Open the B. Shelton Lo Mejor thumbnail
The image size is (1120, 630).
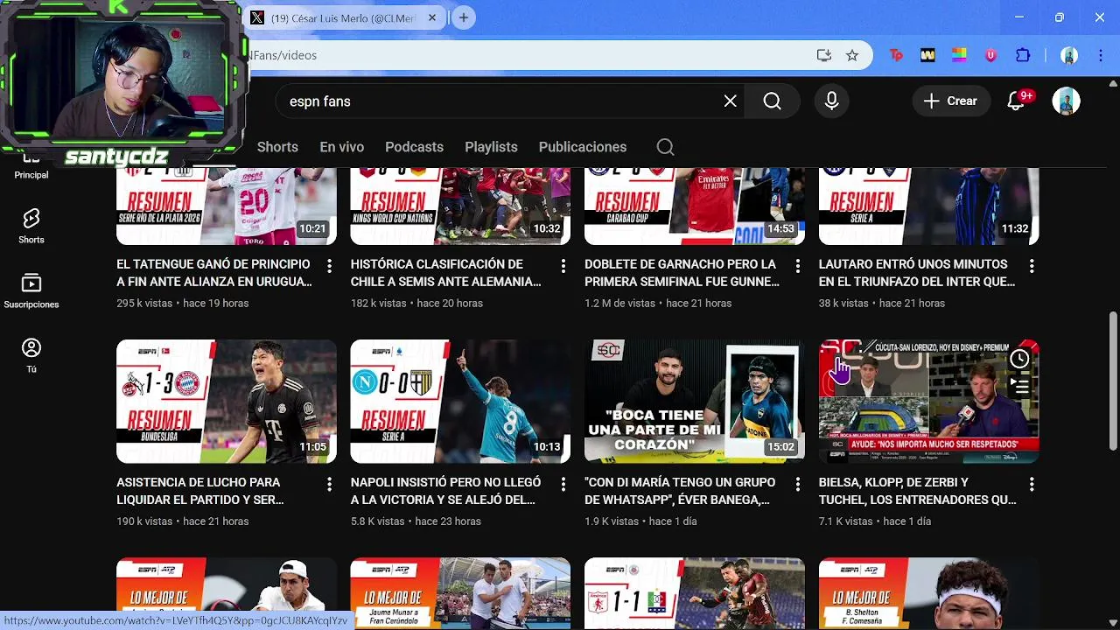point(928,593)
